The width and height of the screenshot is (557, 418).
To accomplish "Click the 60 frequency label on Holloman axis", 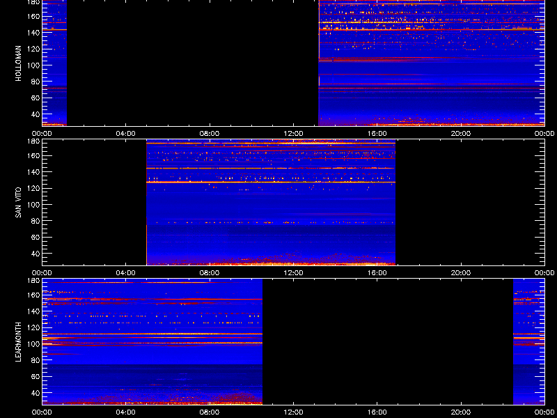I will point(36,98).
